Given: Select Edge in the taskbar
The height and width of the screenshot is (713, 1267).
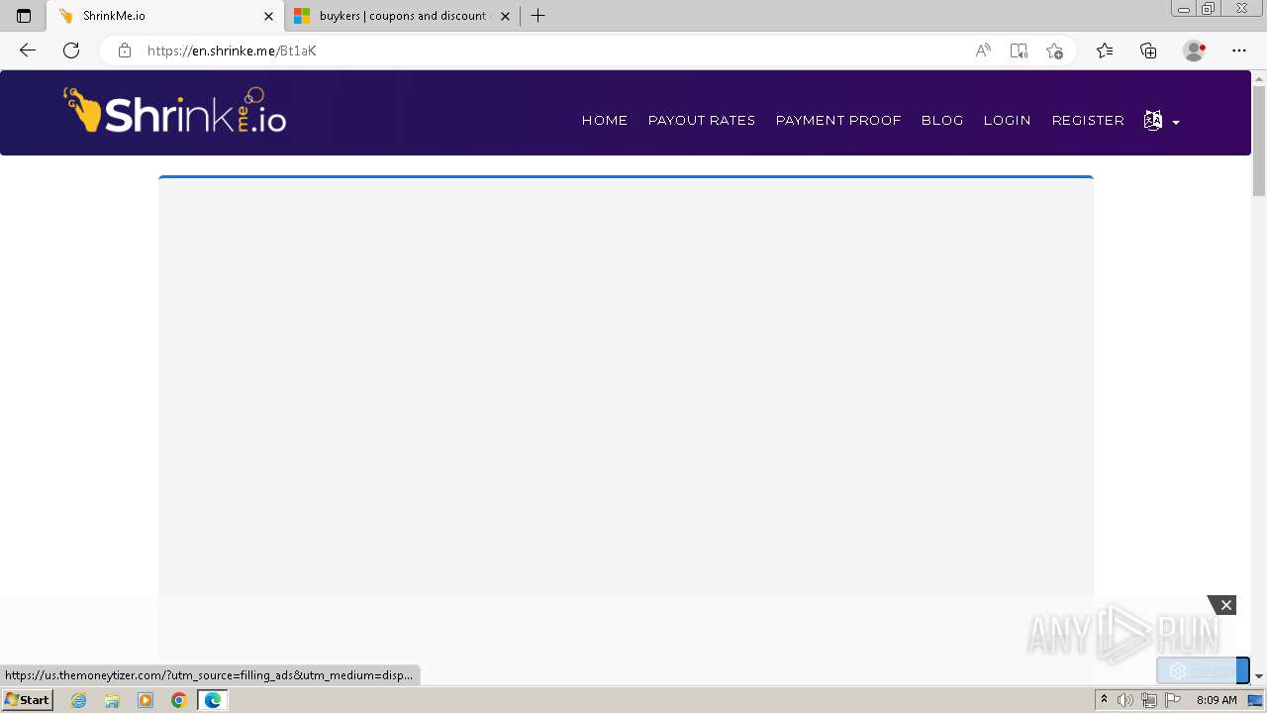Looking at the screenshot, I should tap(213, 700).
